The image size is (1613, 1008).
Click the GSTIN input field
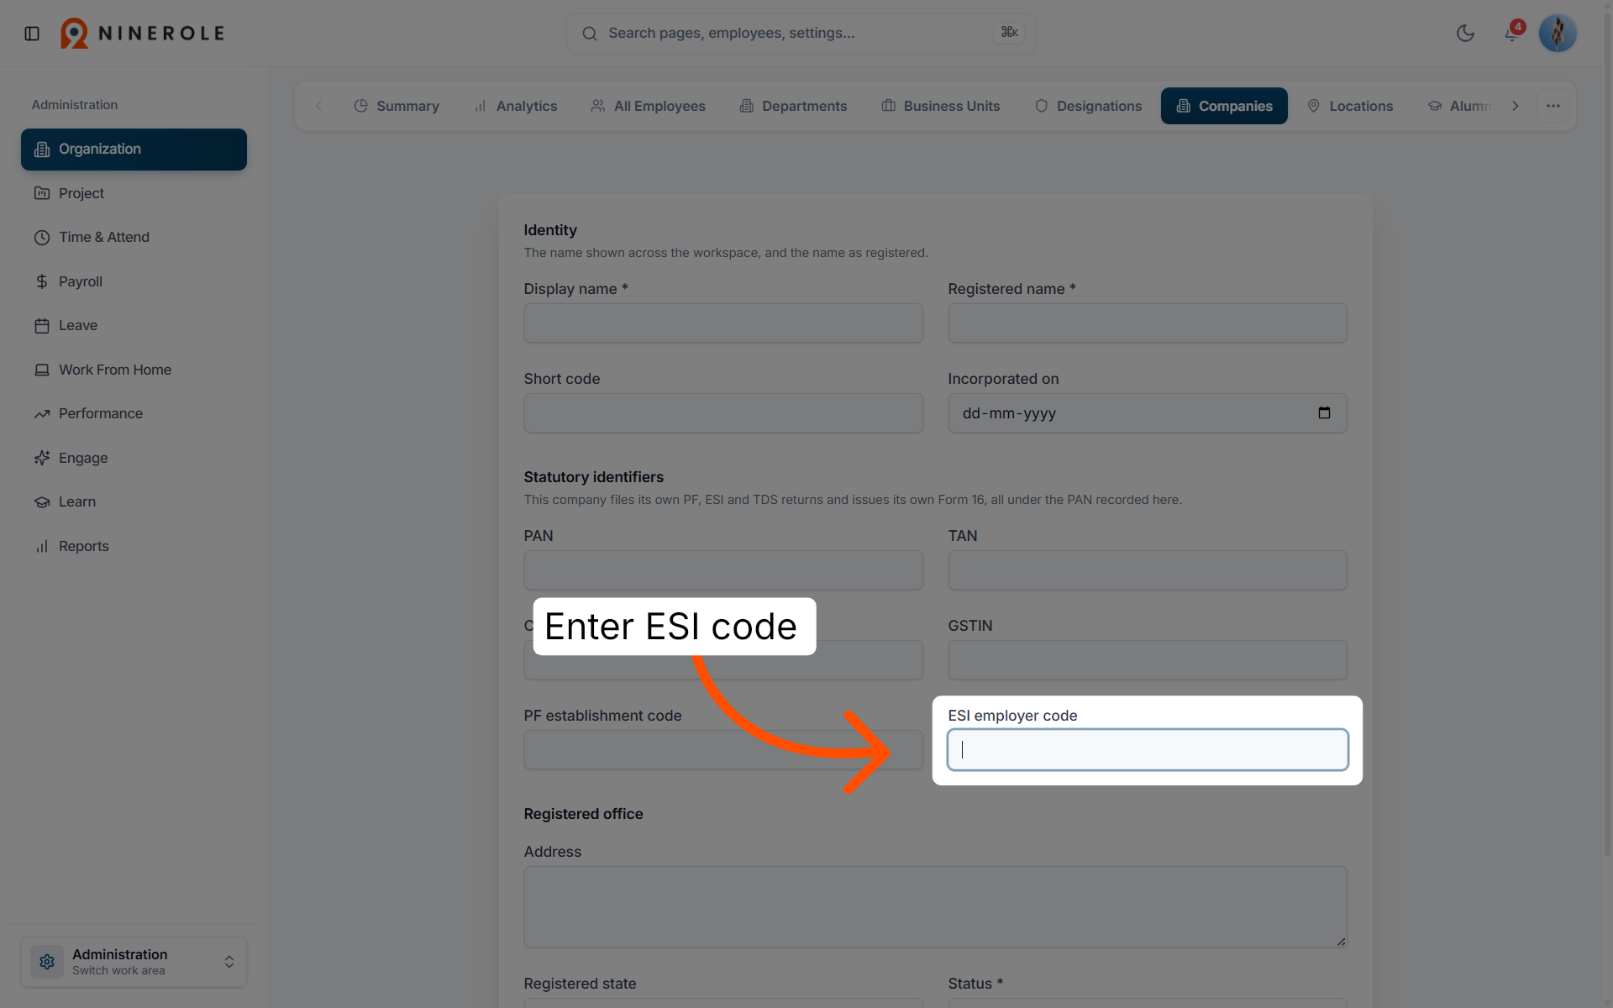click(1148, 660)
